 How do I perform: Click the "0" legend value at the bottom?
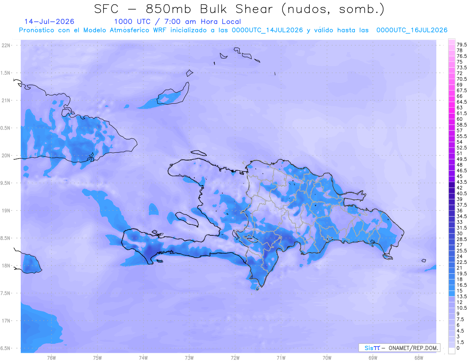pyautogui.click(x=458, y=348)
